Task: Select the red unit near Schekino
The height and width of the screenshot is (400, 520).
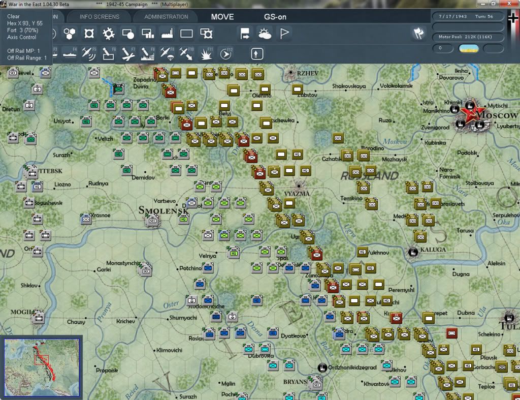Action: (451, 333)
